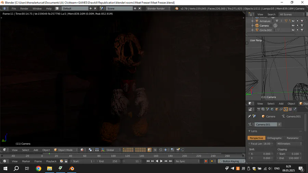Open the Texture properties tab icon

pos(290,109)
